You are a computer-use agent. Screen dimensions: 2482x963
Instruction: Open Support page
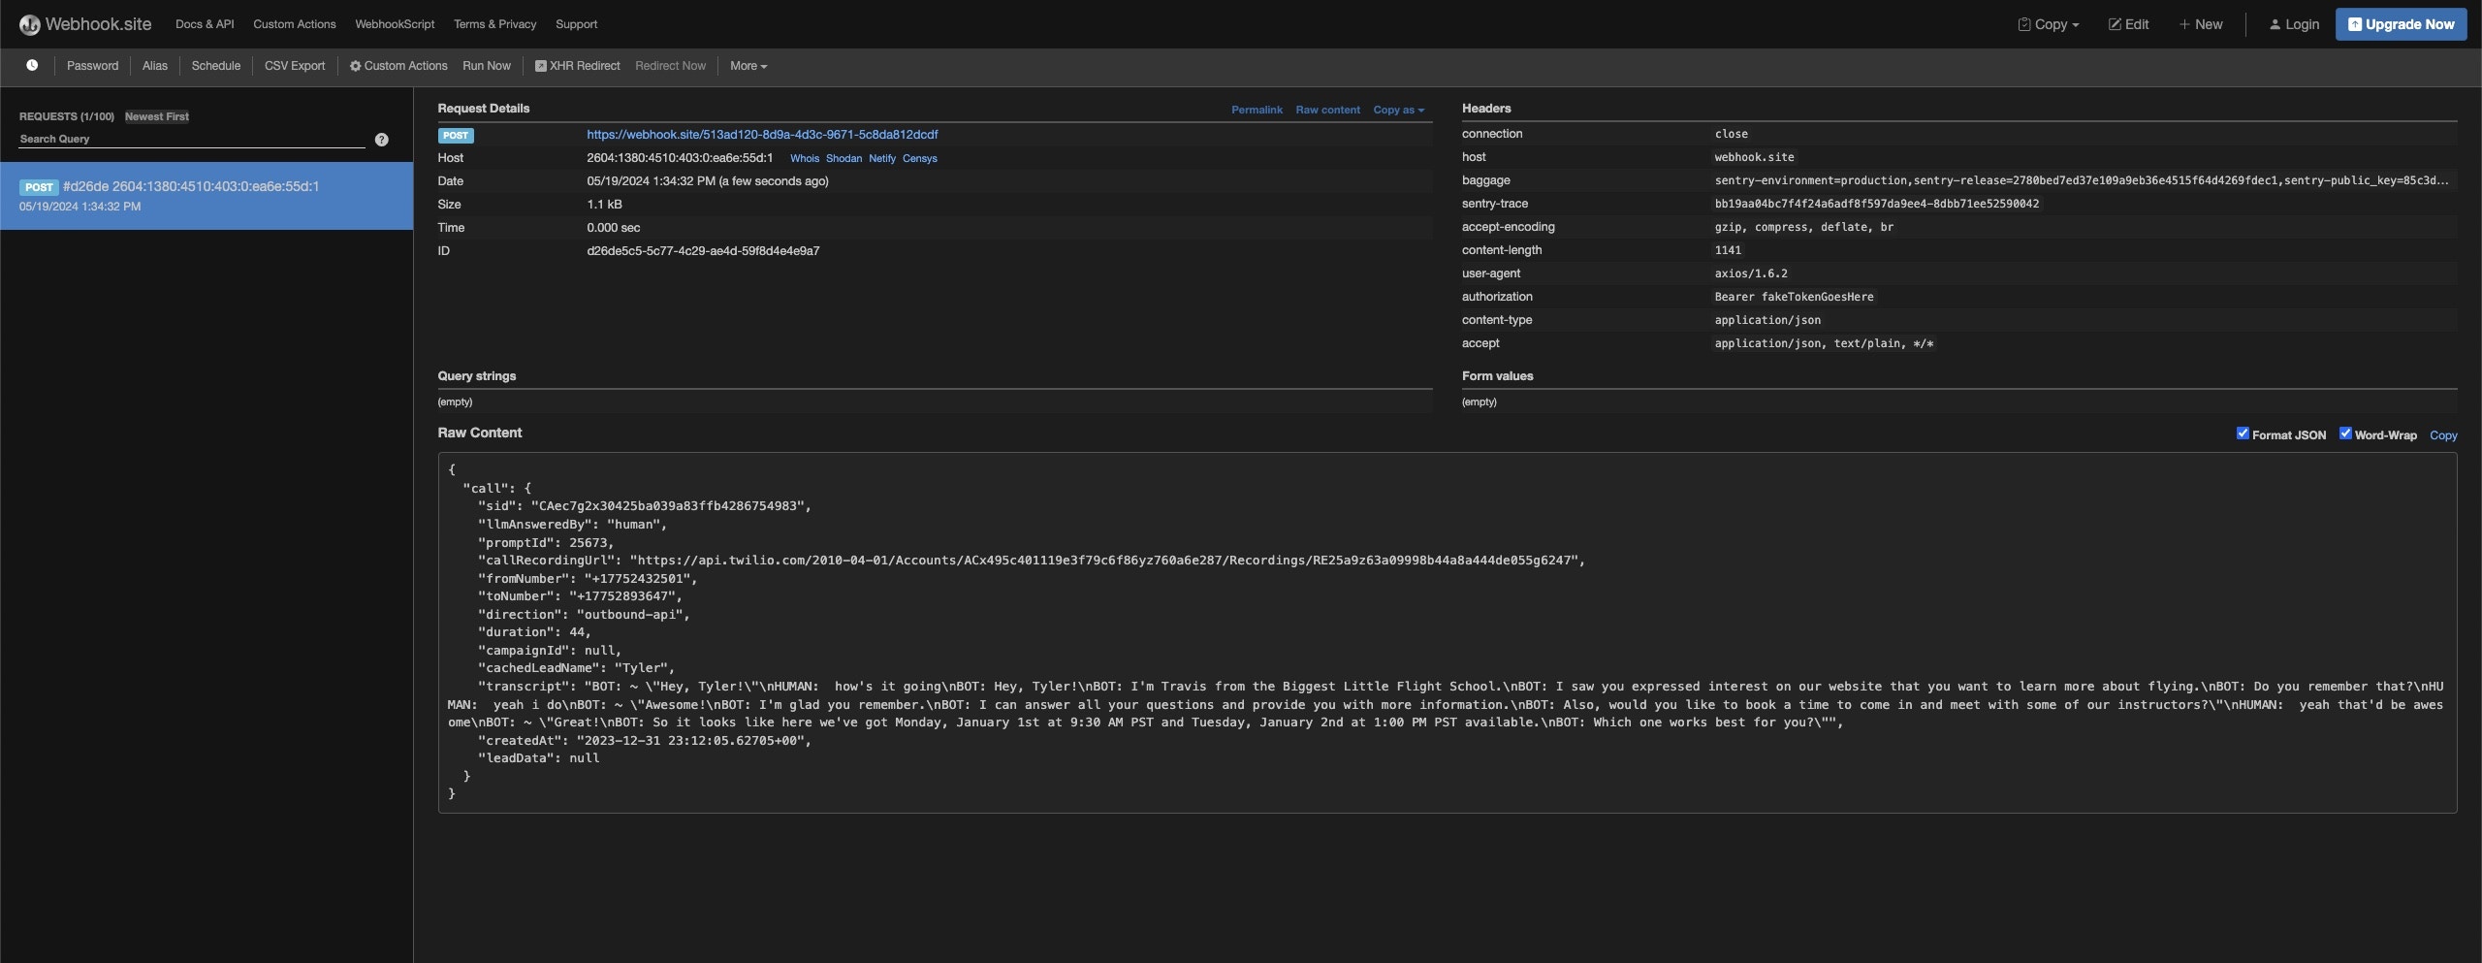pos(576,24)
